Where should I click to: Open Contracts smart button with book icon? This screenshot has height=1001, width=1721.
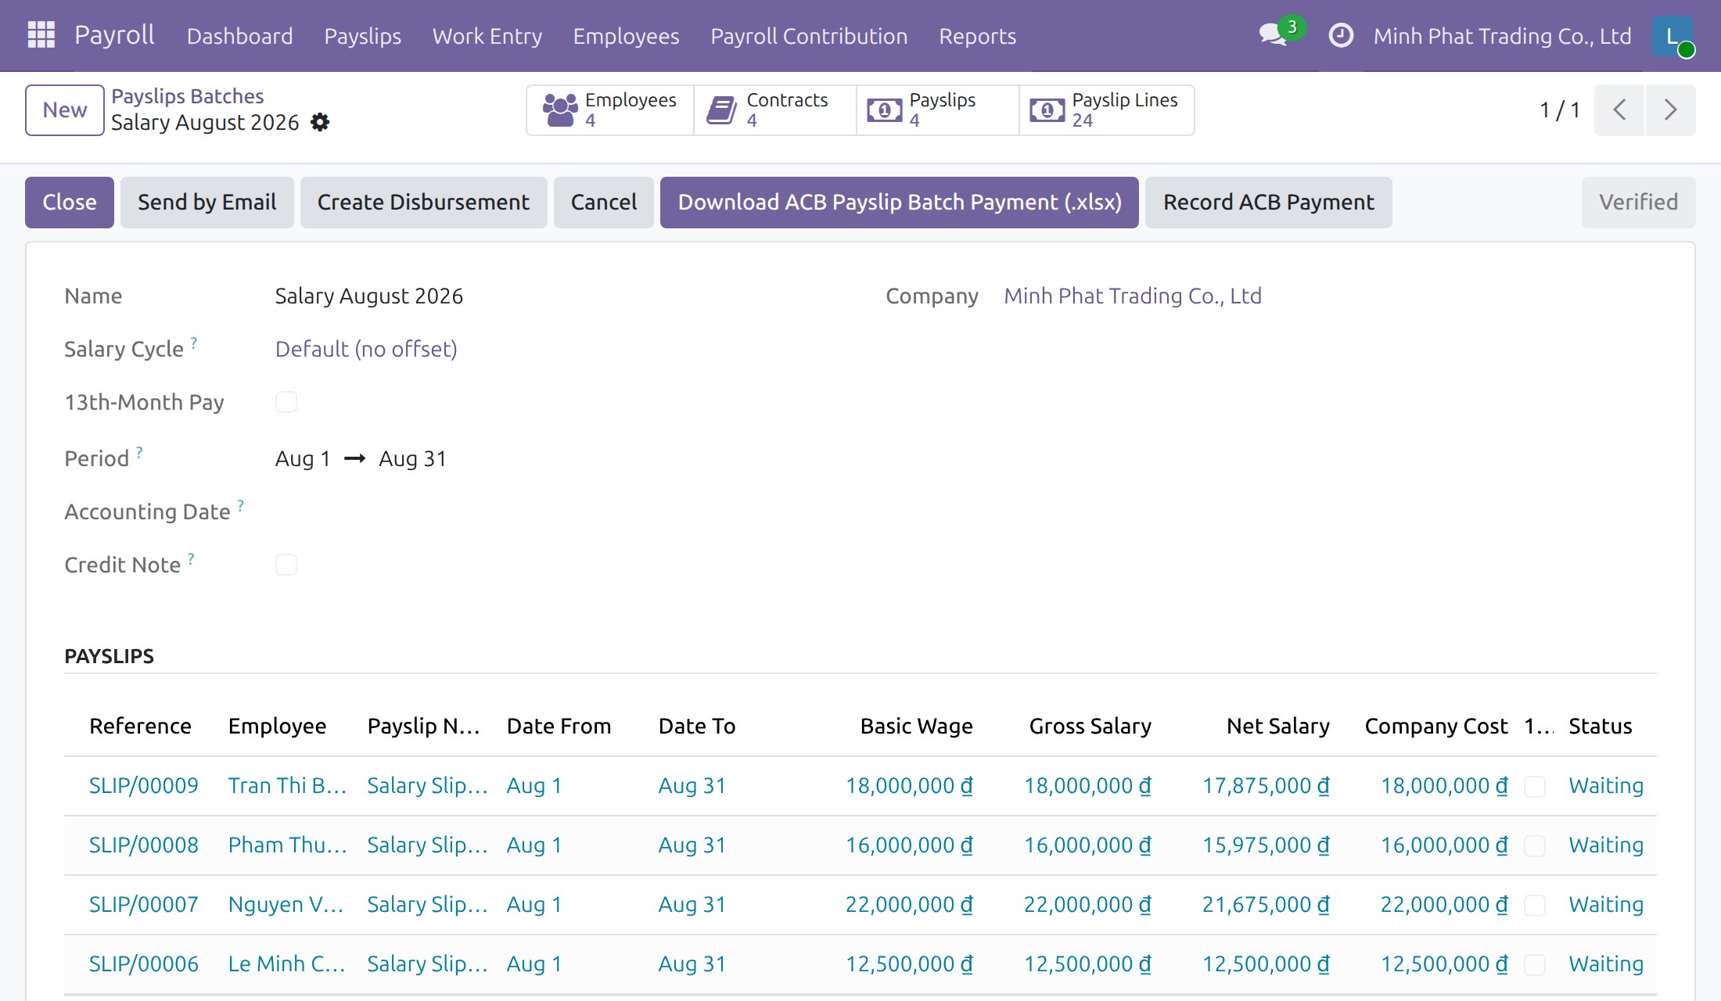[774, 110]
